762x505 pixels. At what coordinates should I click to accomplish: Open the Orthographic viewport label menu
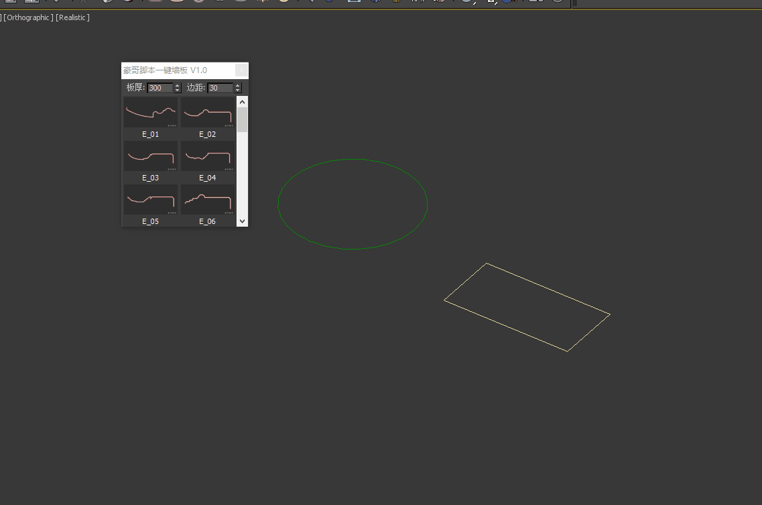(28, 17)
